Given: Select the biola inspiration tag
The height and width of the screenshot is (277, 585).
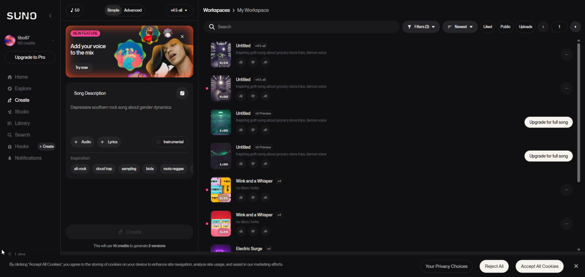Looking at the screenshot, I should pyautogui.click(x=150, y=169).
